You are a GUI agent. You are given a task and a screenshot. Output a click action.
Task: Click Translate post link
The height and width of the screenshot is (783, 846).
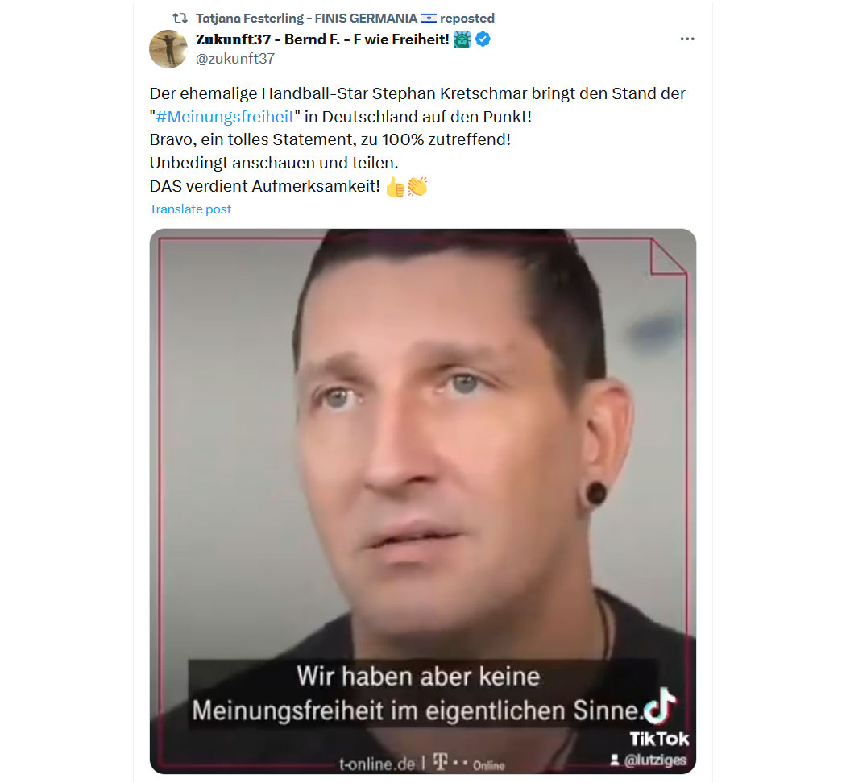(190, 209)
